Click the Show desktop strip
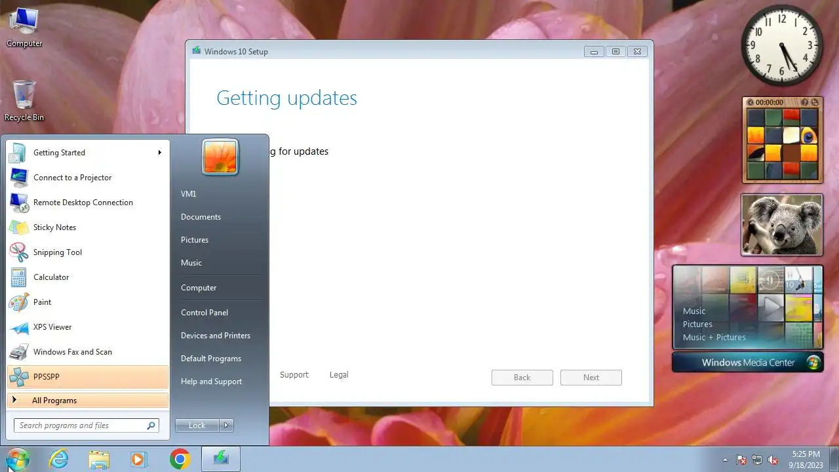 (x=834, y=460)
